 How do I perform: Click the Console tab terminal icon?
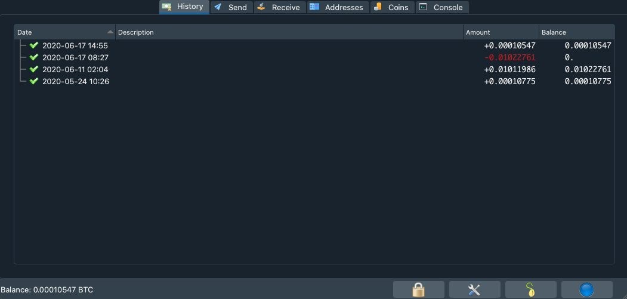tap(423, 7)
